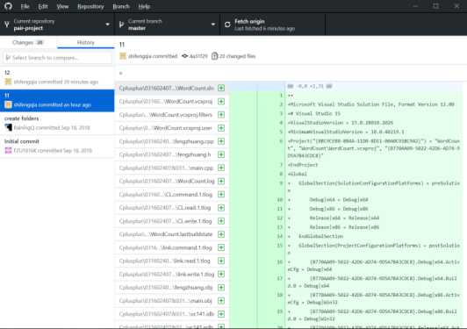The height and width of the screenshot is (329, 467).
Task: Click added icon for CL.read.1.tlog
Action: pos(221,207)
